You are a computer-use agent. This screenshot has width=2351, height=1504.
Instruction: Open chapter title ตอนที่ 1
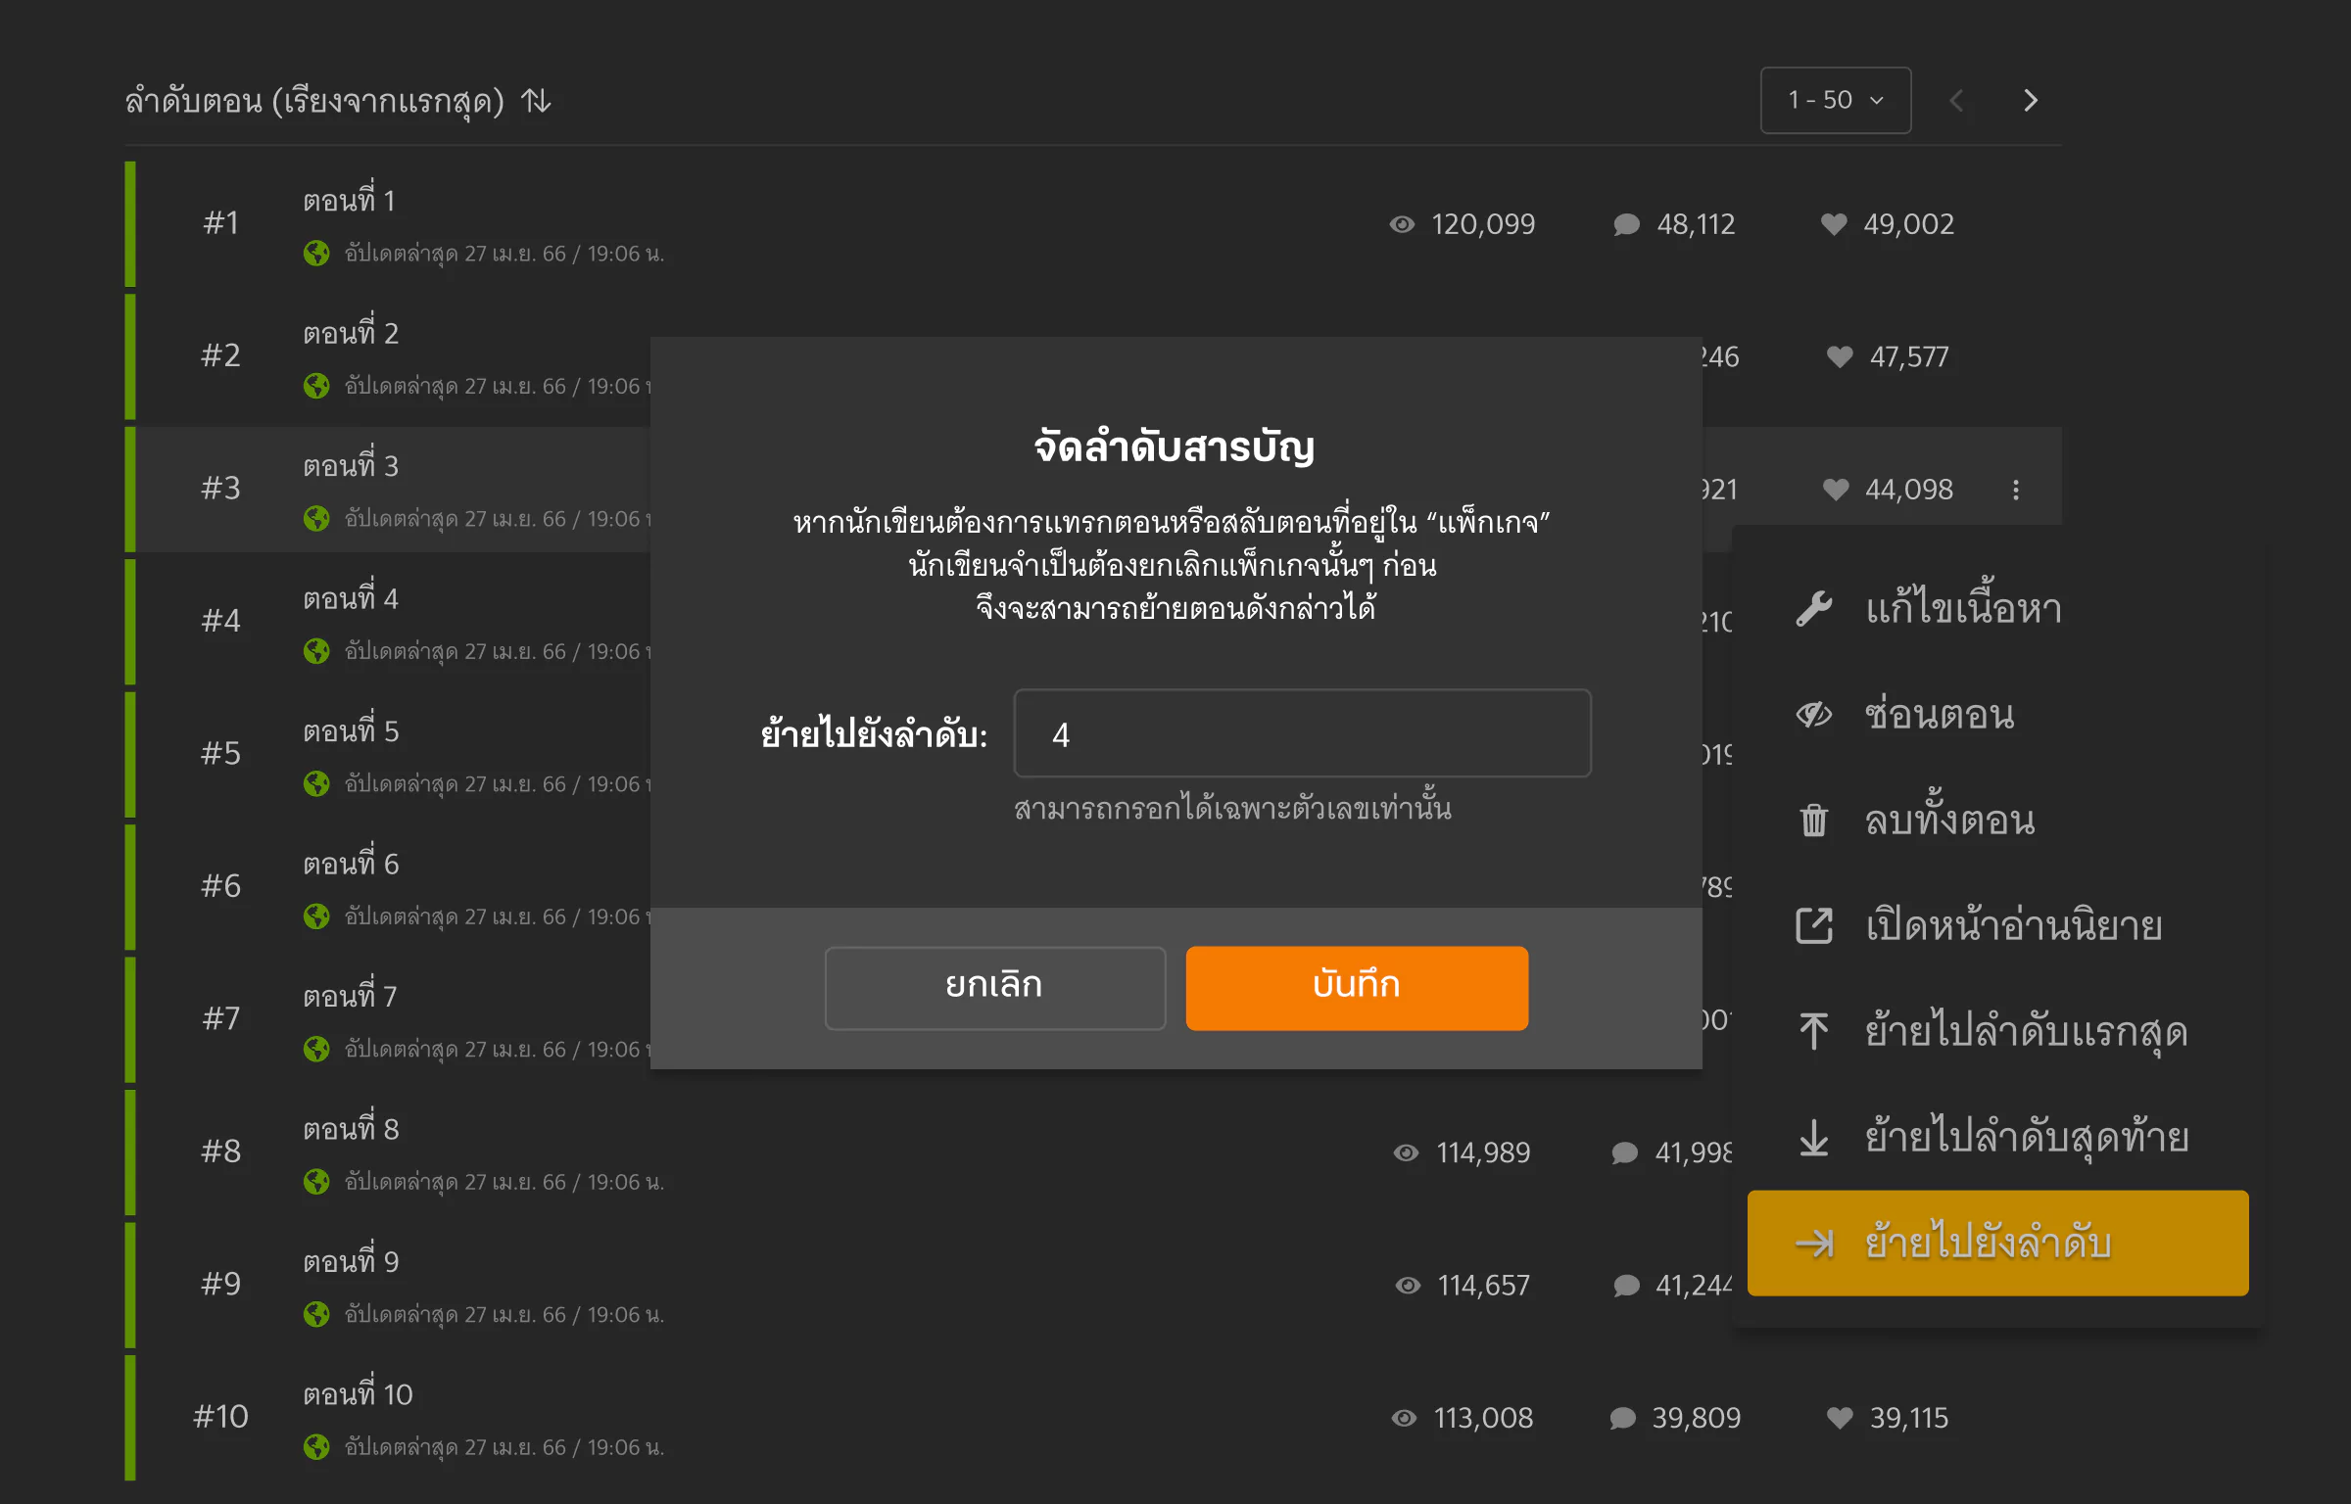click(x=349, y=200)
